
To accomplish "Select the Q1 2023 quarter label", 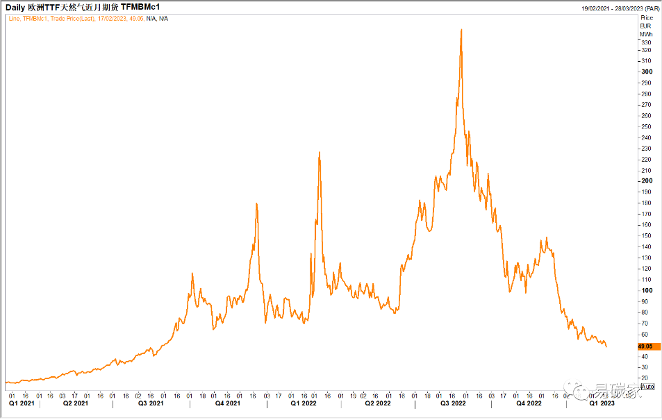I will (x=603, y=403).
